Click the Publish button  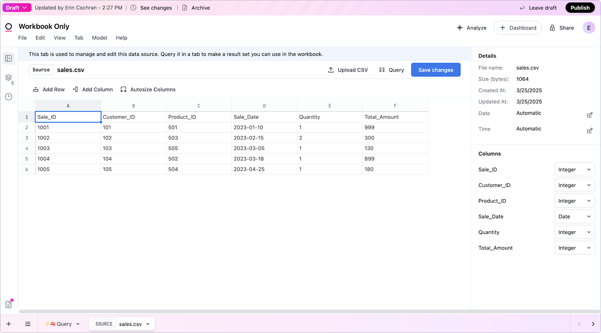[580, 7]
